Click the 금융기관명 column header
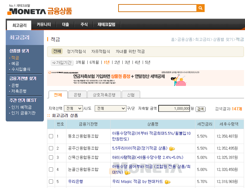Image resolution: width=245 pixels, height=188 pixels. click(88, 124)
